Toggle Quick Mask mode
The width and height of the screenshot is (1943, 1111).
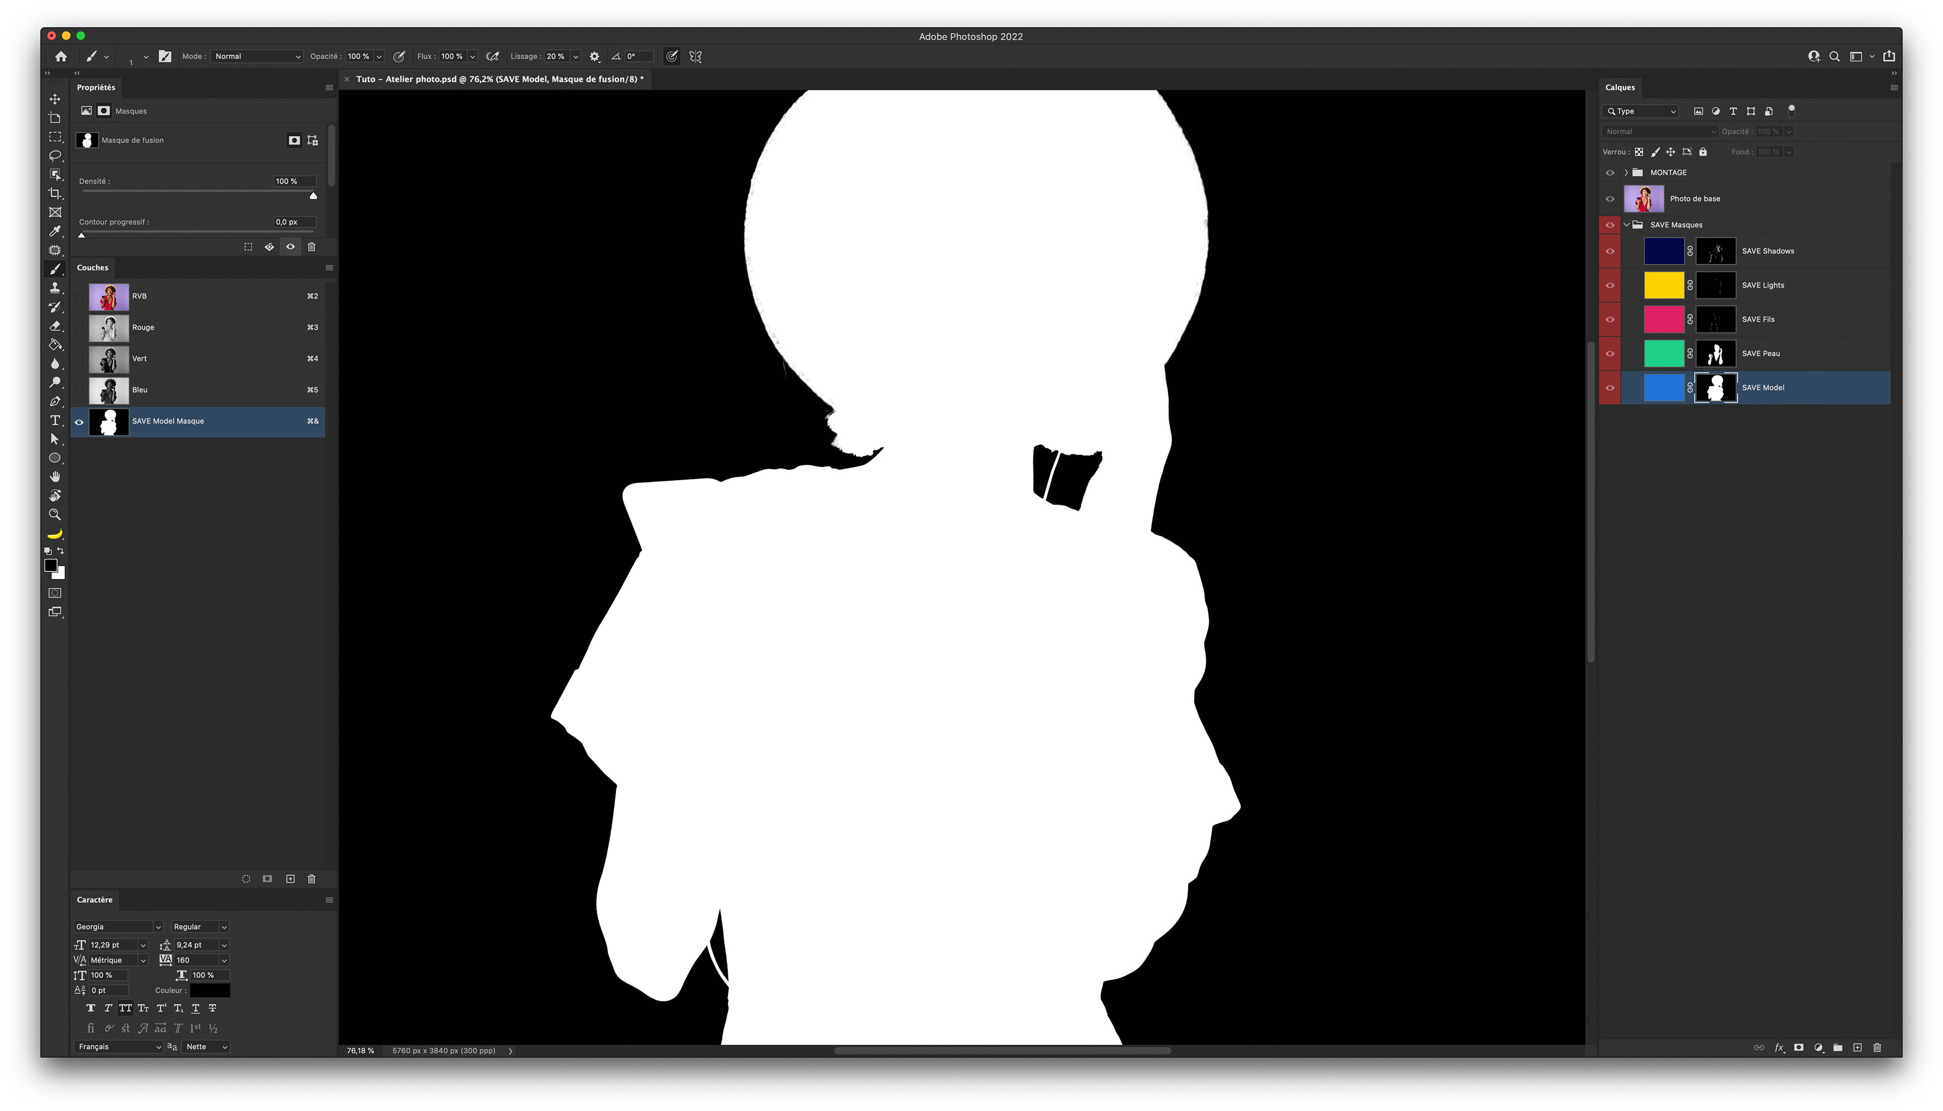click(55, 593)
